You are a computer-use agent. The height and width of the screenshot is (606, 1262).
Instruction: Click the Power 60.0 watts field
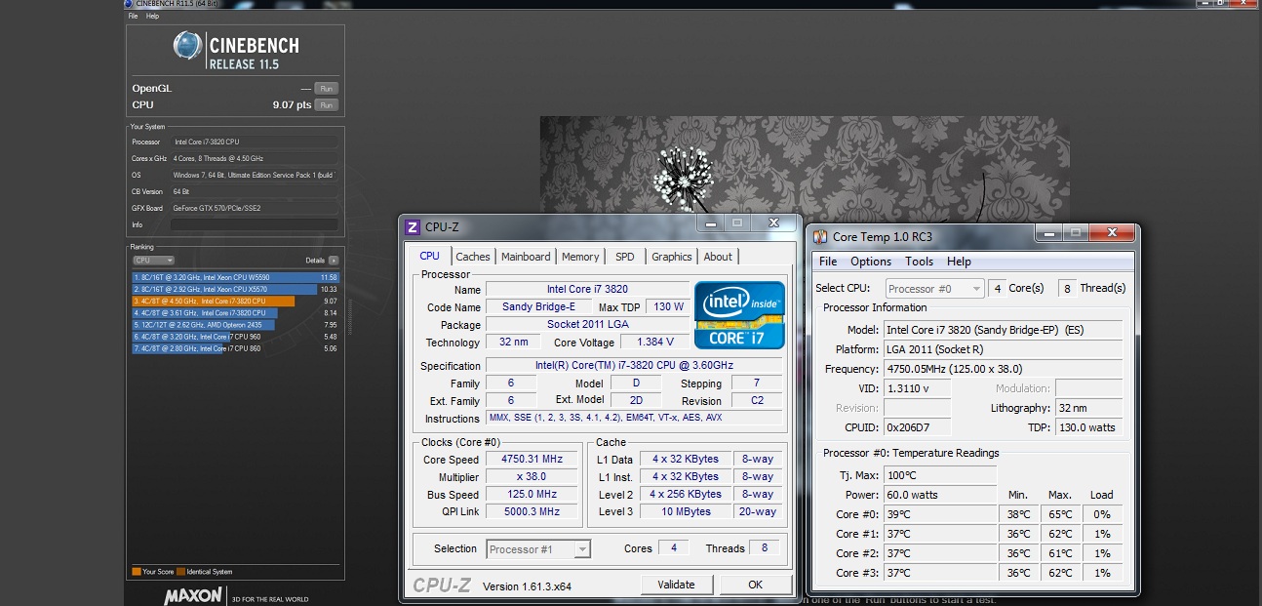tap(940, 495)
